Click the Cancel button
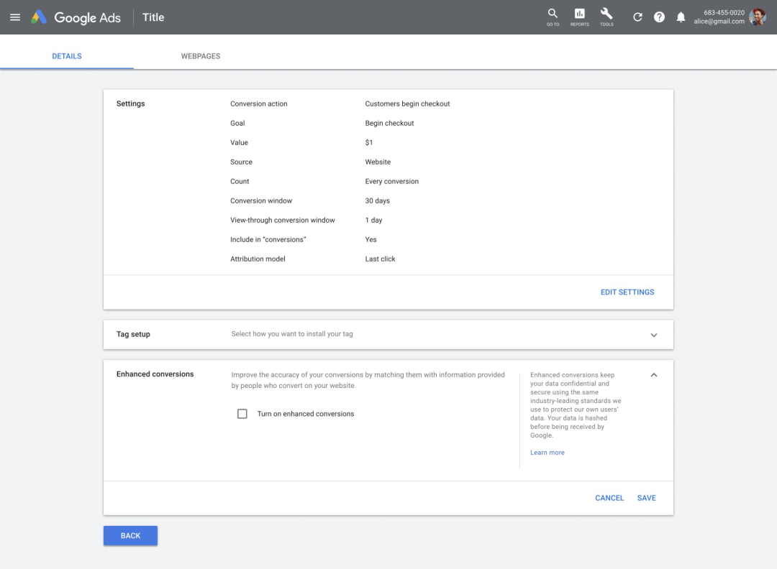Viewport: 777px width, 569px height. point(609,498)
